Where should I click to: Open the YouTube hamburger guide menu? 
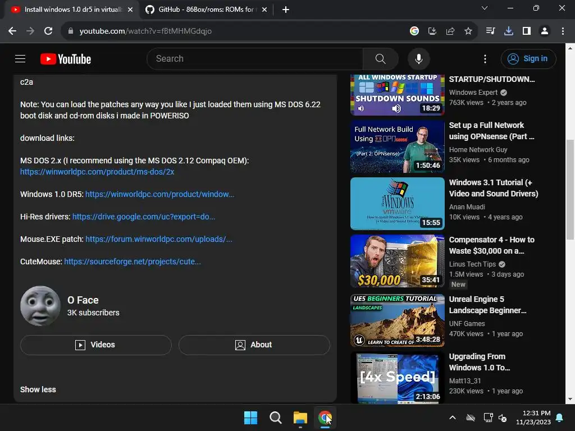pos(20,58)
